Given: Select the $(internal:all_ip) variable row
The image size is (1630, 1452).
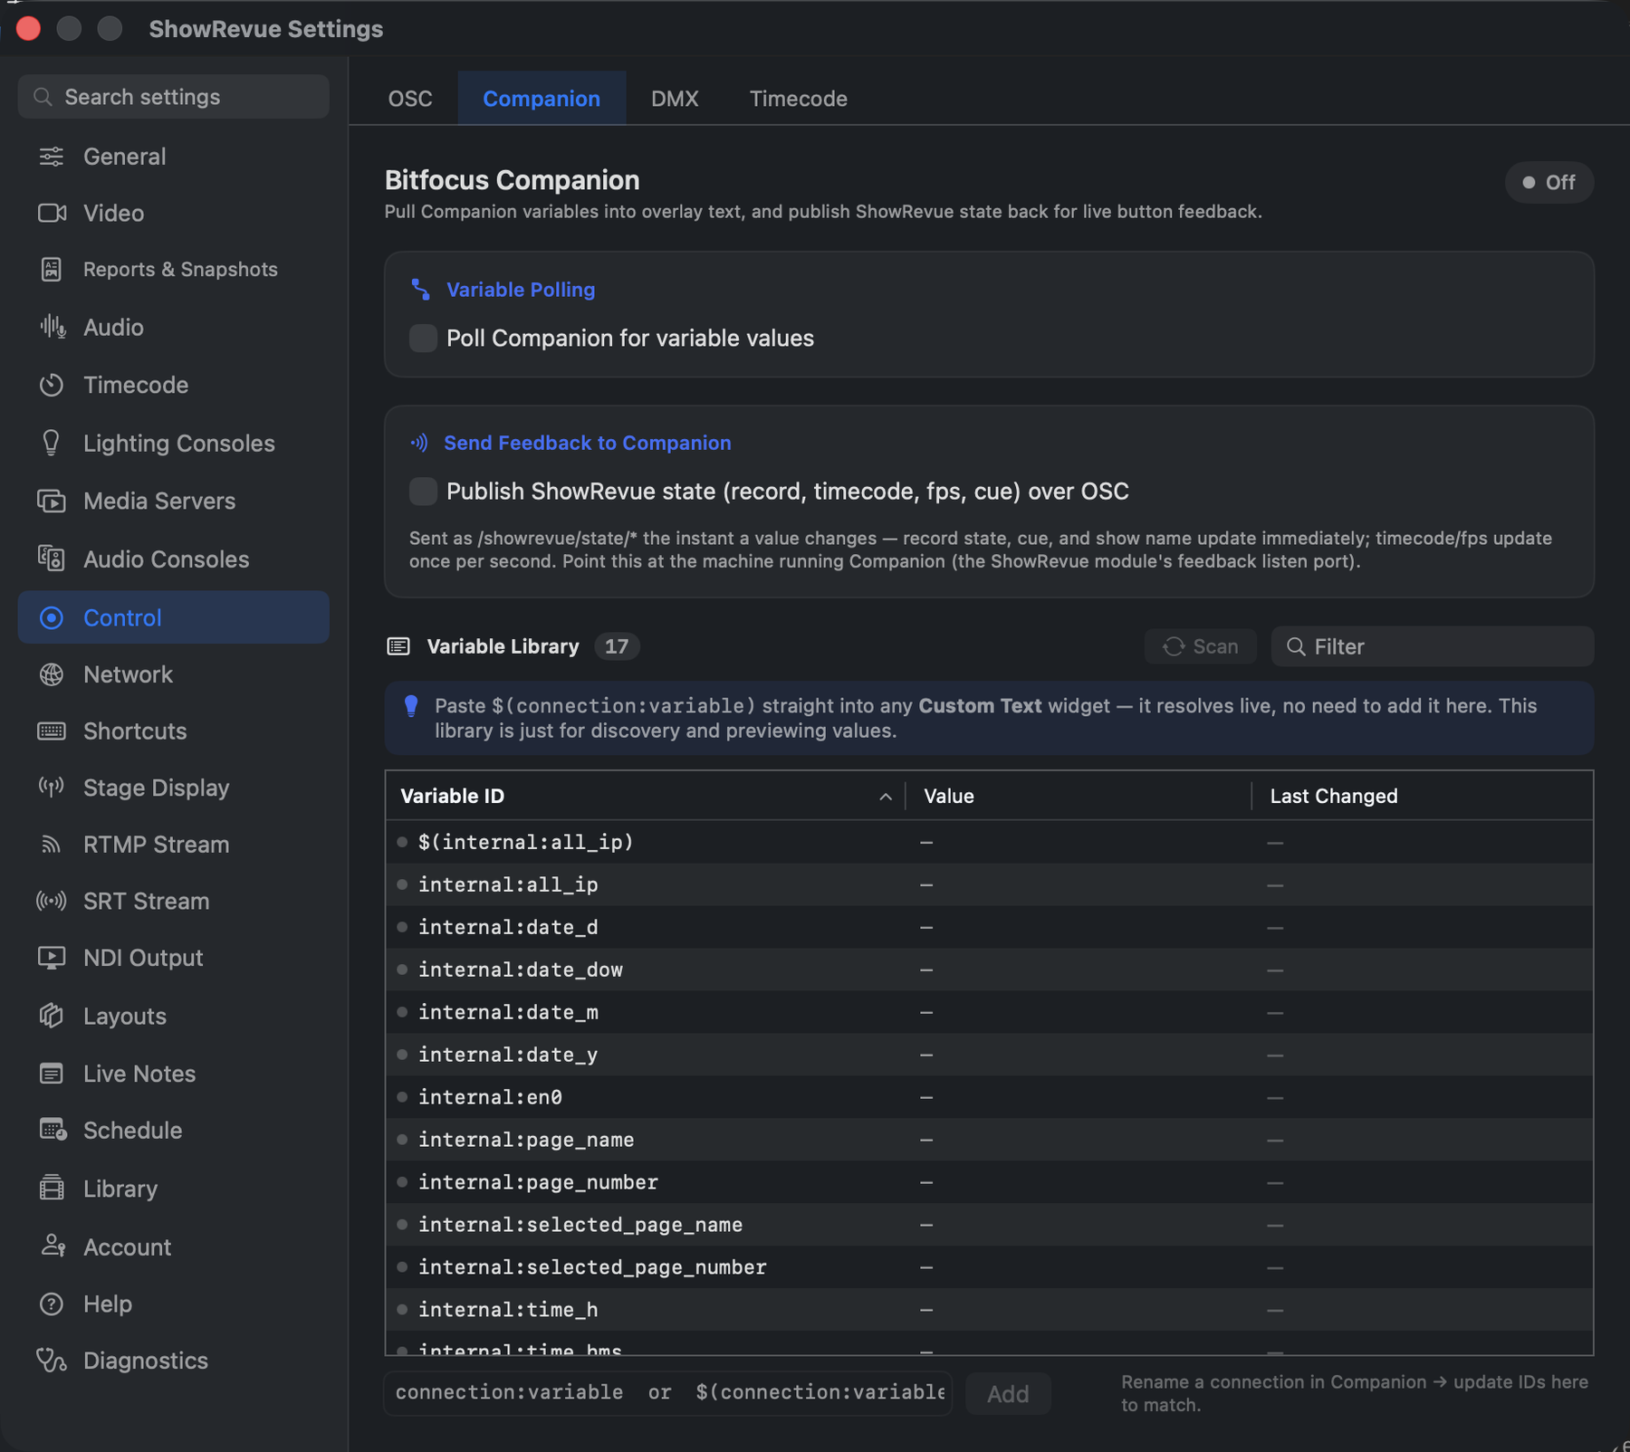Looking at the screenshot, I should pyautogui.click(x=989, y=843).
